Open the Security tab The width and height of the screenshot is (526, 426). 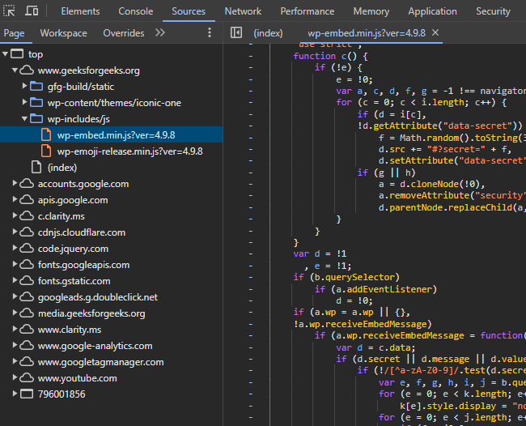pos(493,11)
